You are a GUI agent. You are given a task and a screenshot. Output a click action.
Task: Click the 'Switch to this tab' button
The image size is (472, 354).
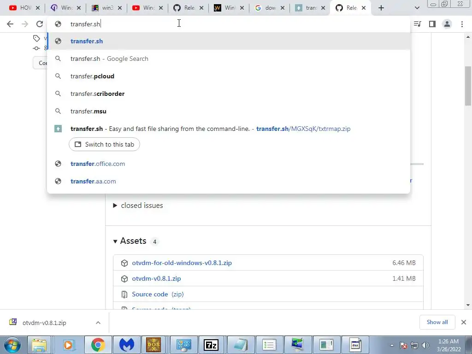point(104,144)
